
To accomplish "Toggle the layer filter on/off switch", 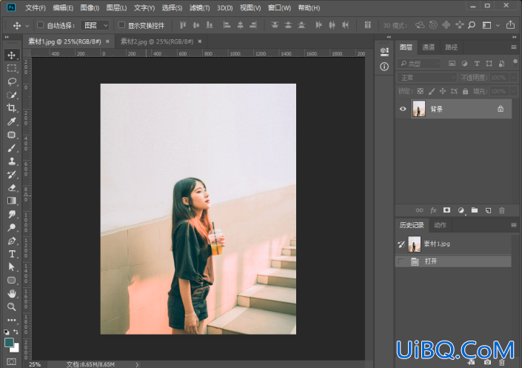I will coord(515,63).
